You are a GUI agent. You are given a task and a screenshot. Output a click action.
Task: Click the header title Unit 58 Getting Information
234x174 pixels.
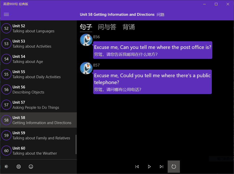tap(117, 15)
